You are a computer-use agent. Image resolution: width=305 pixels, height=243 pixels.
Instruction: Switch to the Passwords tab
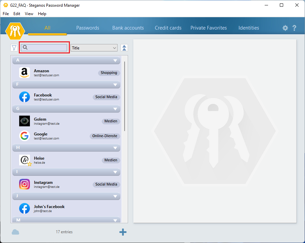click(x=88, y=28)
